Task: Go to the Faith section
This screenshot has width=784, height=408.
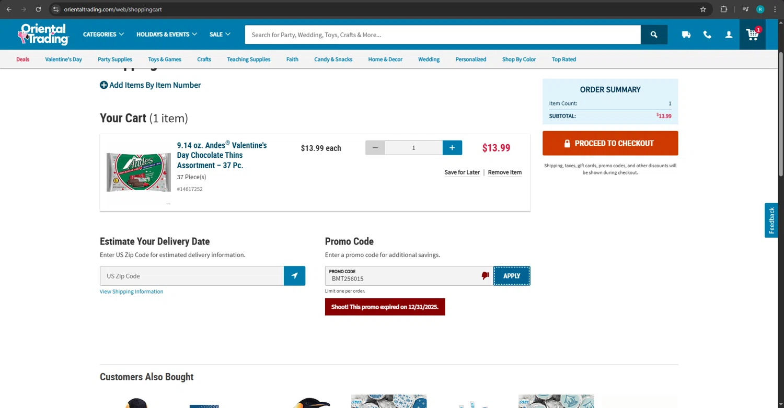Action: [x=292, y=59]
